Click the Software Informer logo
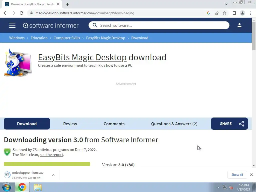The height and width of the screenshot is (192, 256). tap(50, 25)
